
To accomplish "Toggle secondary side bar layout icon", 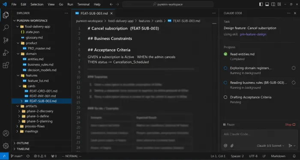I will (273, 4).
